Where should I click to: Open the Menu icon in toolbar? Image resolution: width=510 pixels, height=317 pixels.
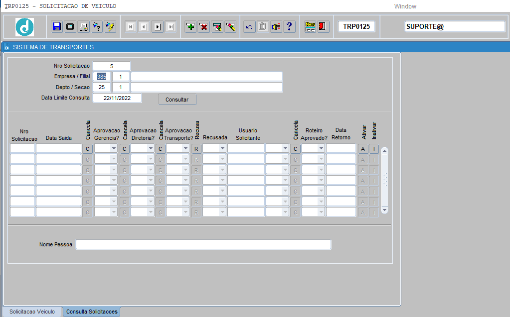[x=310, y=27]
